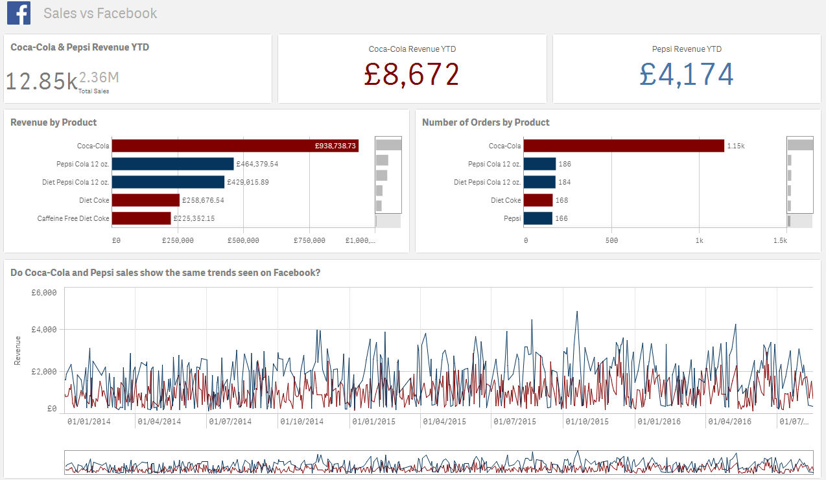This screenshot has height=480, width=826.
Task: Click the line chart's bottom range scroller
Action: (x=438, y=463)
